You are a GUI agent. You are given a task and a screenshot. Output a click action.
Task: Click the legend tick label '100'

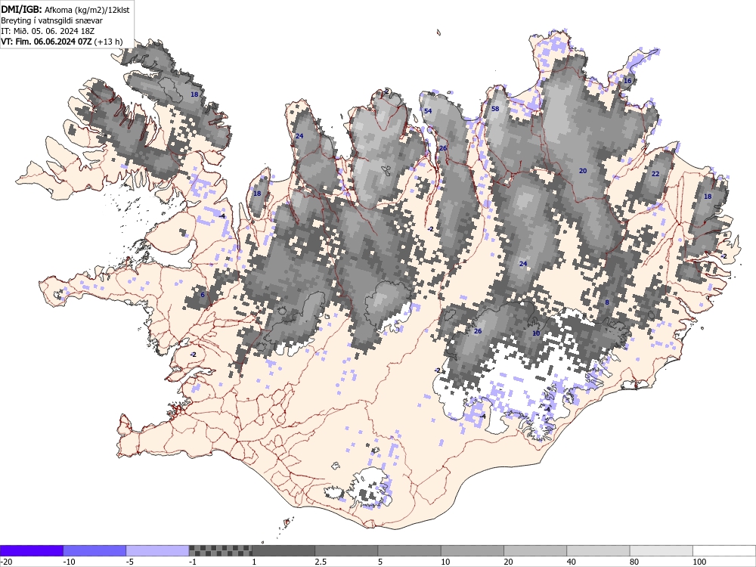699,562
